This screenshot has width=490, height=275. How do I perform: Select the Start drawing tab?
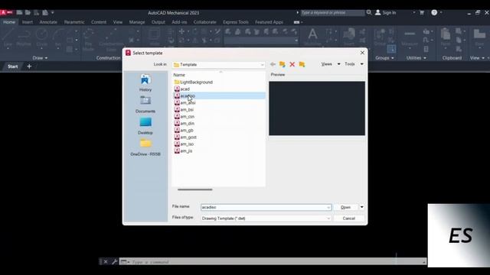coord(13,66)
